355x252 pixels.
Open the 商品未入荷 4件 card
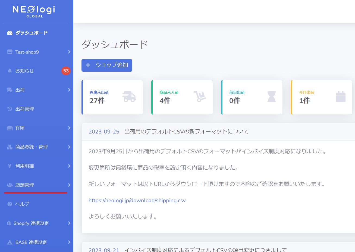tap(182, 97)
